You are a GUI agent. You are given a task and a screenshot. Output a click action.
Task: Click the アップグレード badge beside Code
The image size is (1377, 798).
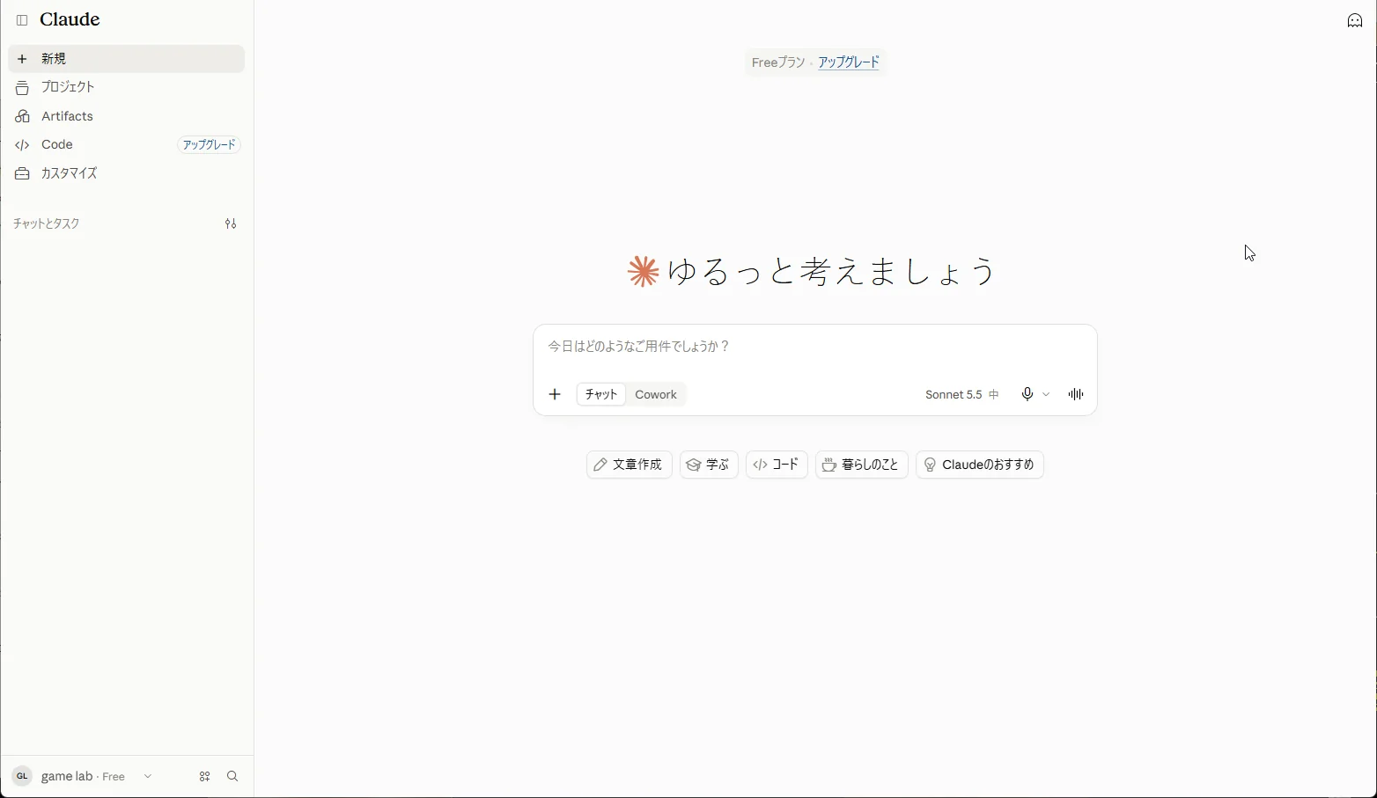(x=209, y=144)
